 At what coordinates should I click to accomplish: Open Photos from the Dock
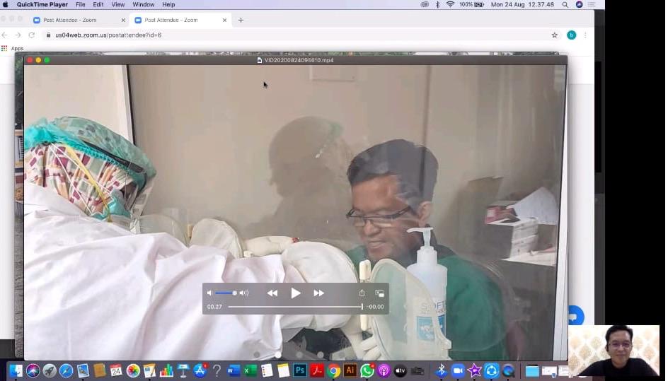(133, 370)
